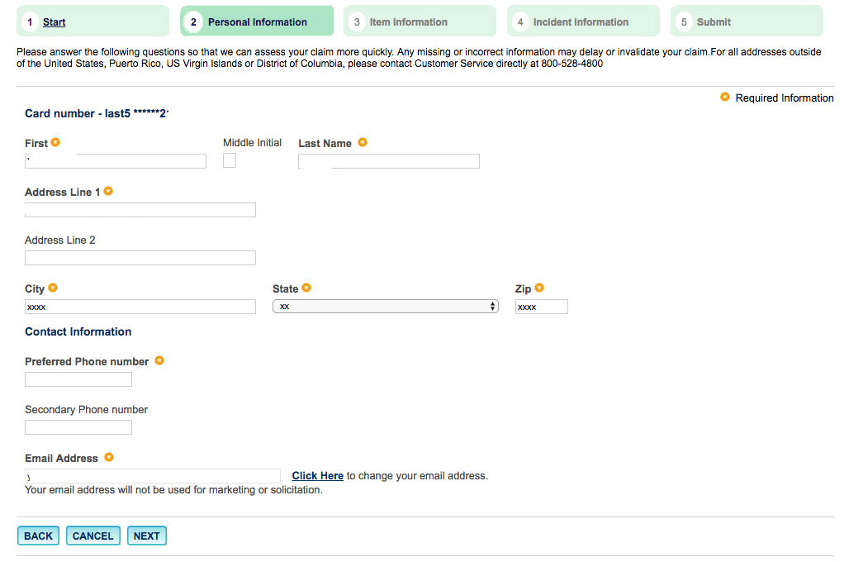Select the Personal Information step tab

(x=257, y=21)
